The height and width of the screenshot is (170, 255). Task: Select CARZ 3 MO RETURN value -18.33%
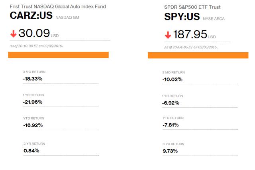pyautogui.click(x=33, y=79)
